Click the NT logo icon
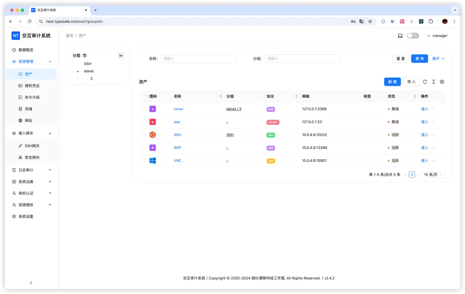This screenshot has width=465, height=294. [x=15, y=36]
